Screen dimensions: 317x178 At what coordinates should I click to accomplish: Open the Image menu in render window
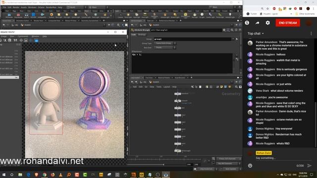3,36
